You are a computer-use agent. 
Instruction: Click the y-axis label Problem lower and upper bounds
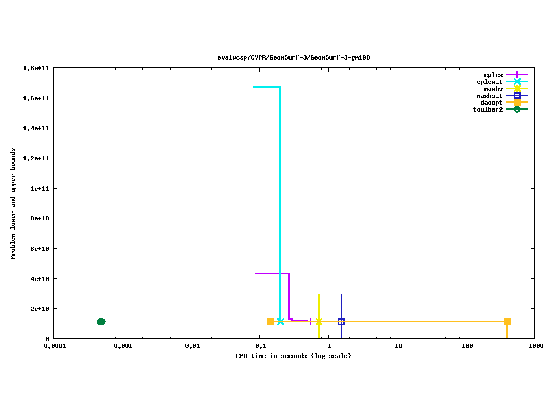pos(13,203)
